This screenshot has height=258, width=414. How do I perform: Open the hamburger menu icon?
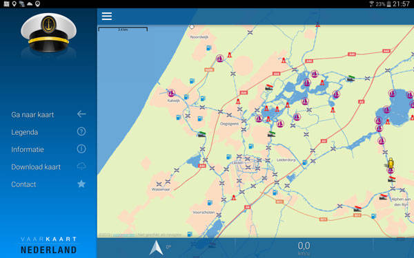click(107, 16)
